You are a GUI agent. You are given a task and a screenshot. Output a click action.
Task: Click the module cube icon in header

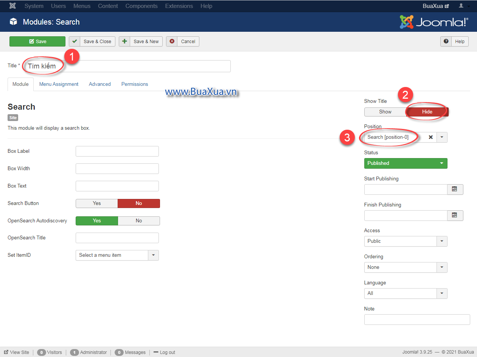coord(13,22)
